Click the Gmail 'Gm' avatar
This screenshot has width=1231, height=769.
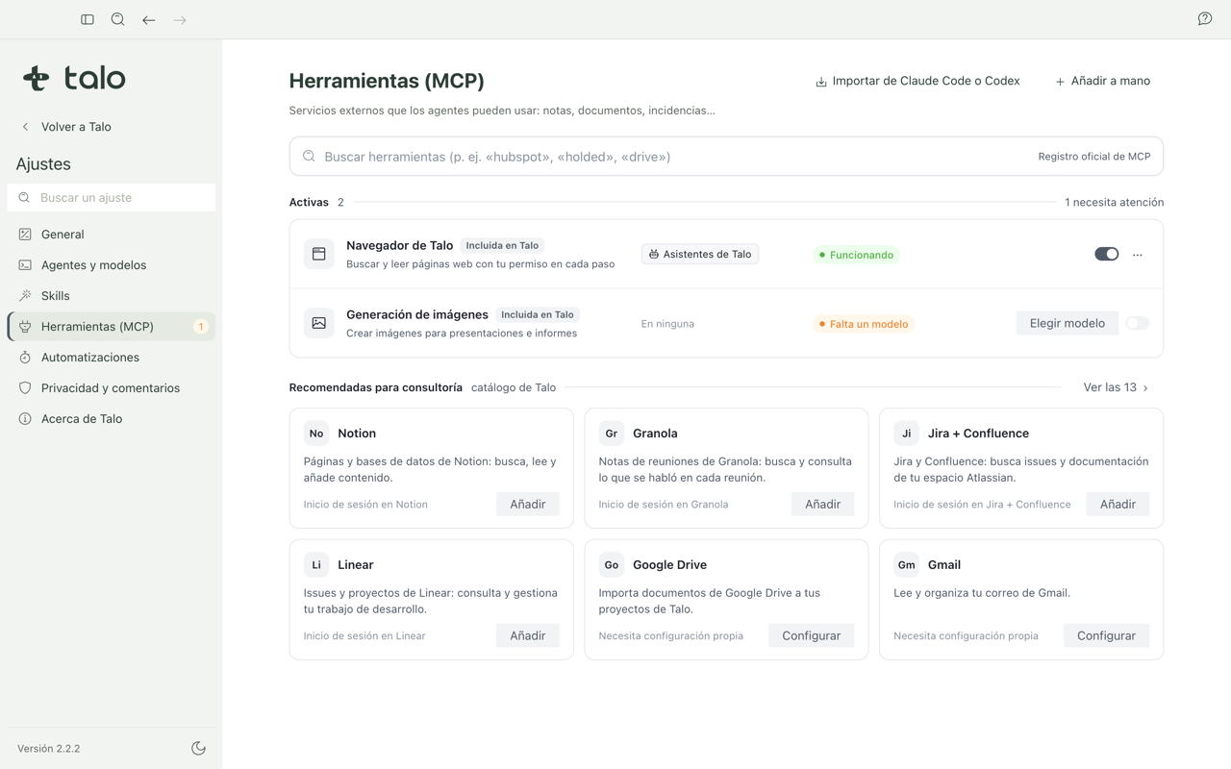pos(906,565)
